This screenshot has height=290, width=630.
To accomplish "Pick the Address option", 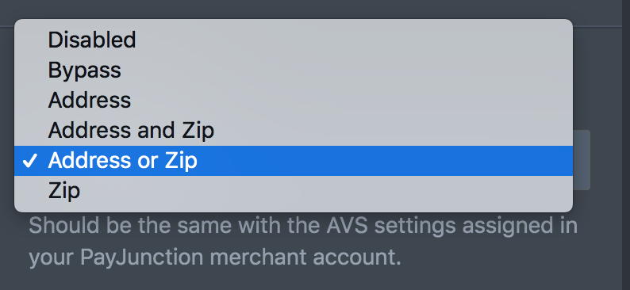I will coord(294,101).
